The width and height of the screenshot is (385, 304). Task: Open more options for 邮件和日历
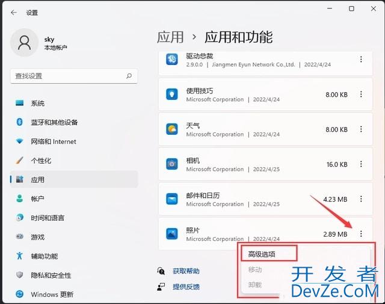pyautogui.click(x=361, y=199)
